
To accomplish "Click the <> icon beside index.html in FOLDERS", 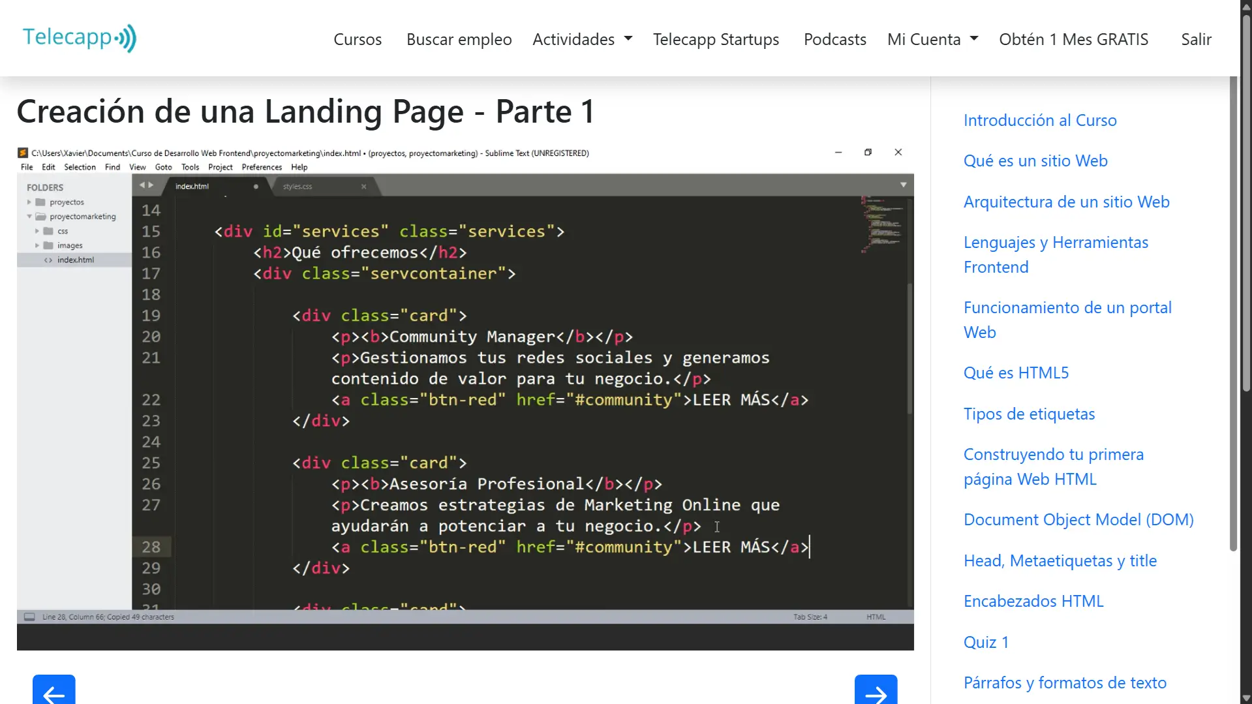I will 48,259.
